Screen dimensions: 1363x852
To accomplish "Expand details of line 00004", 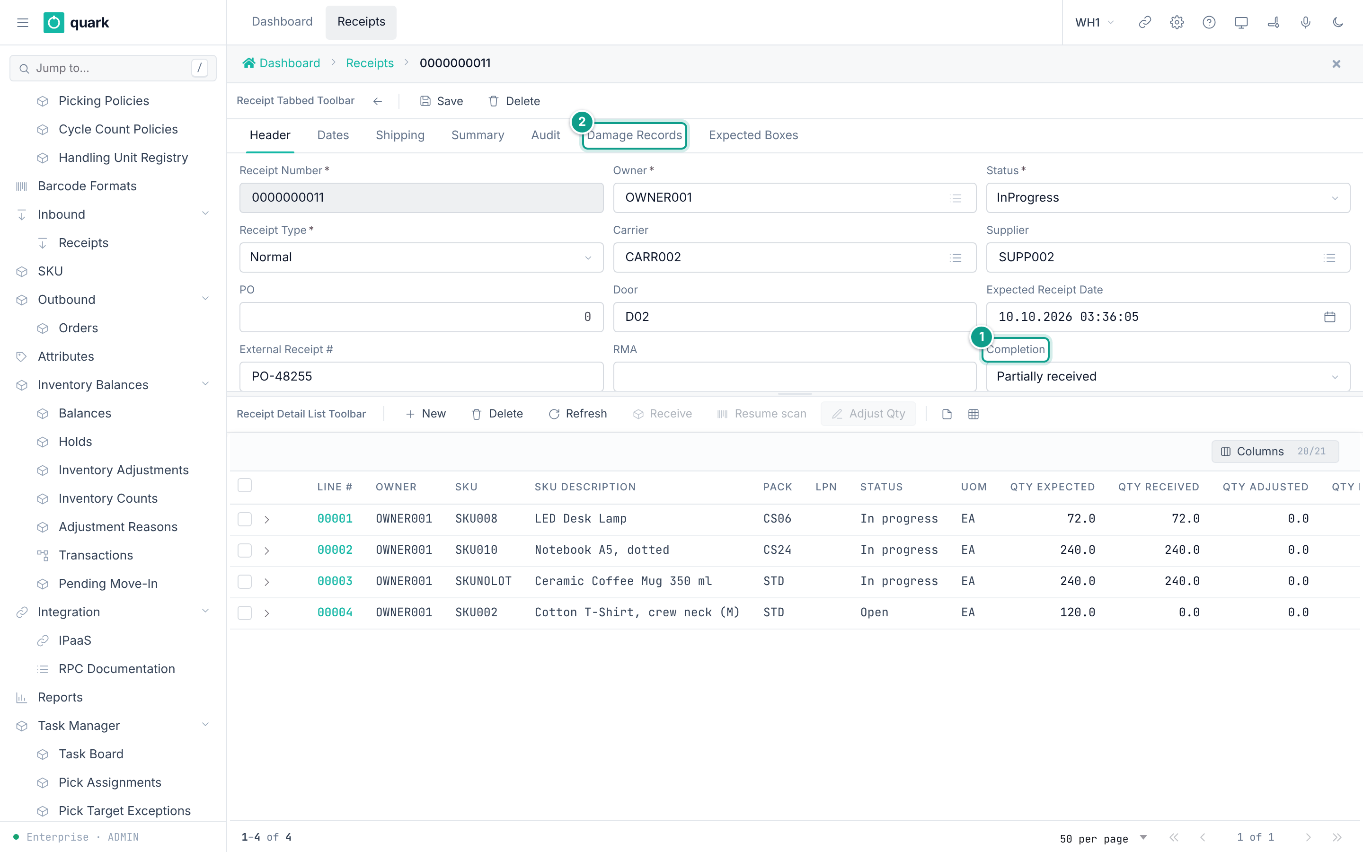I will [x=267, y=612].
